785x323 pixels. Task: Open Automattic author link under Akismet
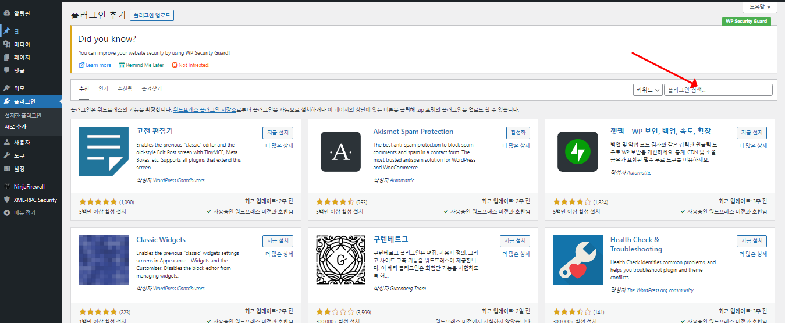(x=402, y=180)
